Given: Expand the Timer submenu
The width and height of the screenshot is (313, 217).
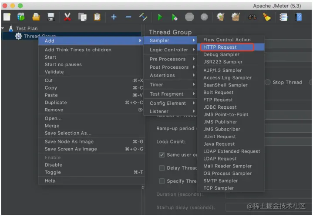Looking at the screenshot, I should tap(170, 84).
